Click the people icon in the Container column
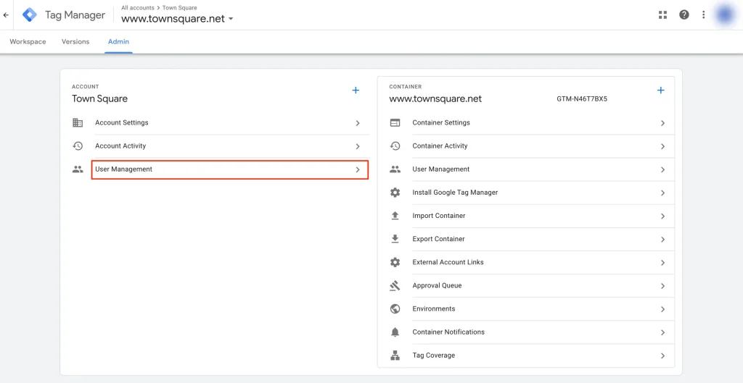The image size is (743, 383). (395, 169)
